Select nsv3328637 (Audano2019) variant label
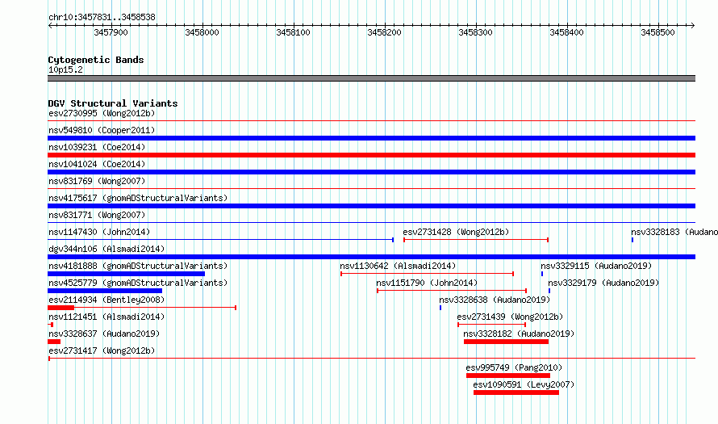 [104, 334]
